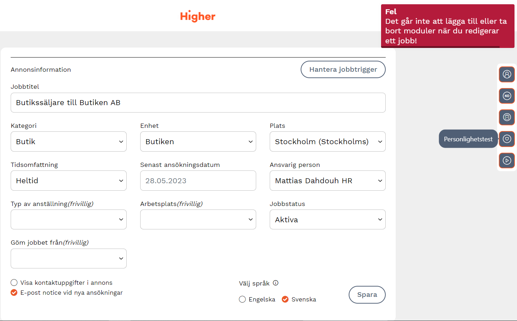Screen dimensions: 517x321
Task: Open the Jobbstatus dropdown set to Aktiva
Action: click(327, 219)
